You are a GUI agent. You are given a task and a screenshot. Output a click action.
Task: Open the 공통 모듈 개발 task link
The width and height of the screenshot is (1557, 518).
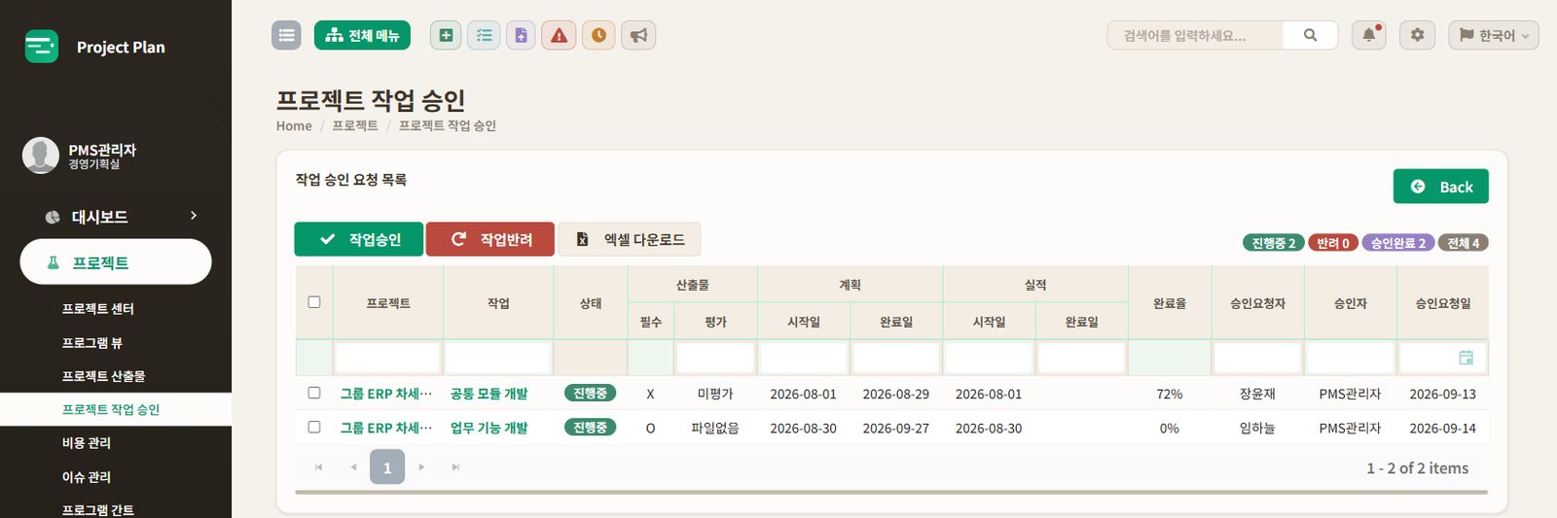[x=489, y=394]
